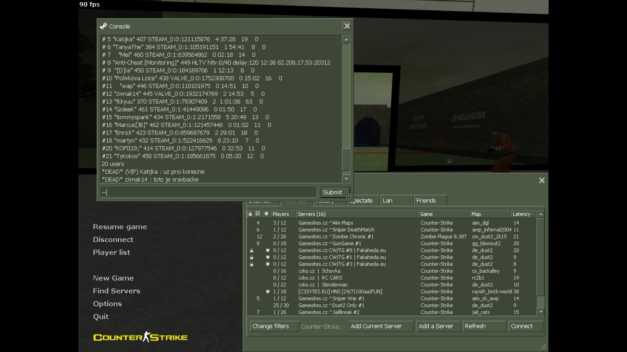Sort servers by secure shield column icon
Screen dimensions: 627x352
266,214
